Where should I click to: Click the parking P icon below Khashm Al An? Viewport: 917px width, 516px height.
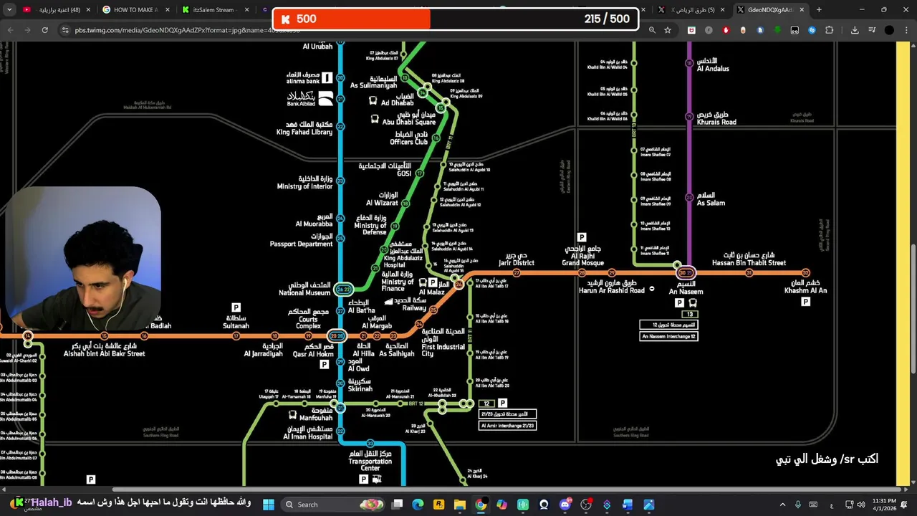pyautogui.click(x=805, y=302)
